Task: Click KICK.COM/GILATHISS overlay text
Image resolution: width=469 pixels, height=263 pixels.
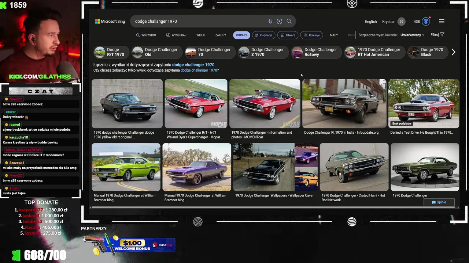Action: click(40, 77)
